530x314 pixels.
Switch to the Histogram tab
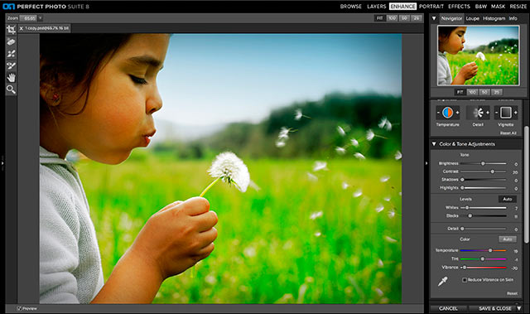click(494, 18)
